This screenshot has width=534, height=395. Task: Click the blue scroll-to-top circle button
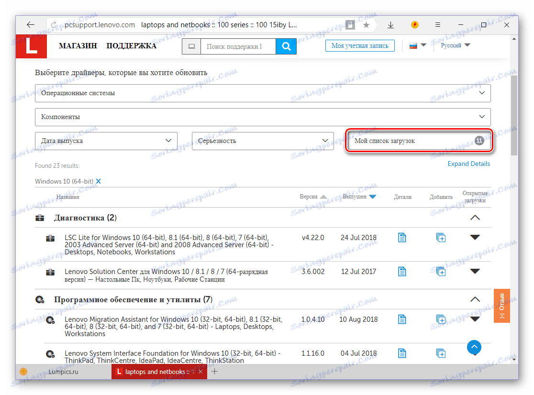tap(474, 347)
